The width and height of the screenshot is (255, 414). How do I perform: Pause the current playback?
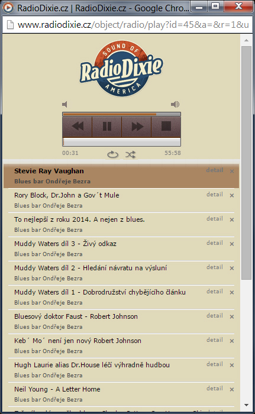click(106, 127)
